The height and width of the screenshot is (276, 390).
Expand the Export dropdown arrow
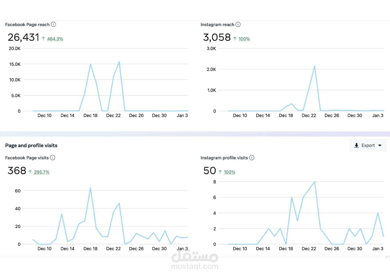point(380,145)
